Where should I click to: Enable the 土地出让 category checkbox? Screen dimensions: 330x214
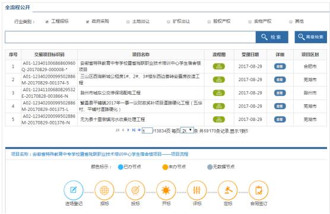pyautogui.click(x=128, y=22)
